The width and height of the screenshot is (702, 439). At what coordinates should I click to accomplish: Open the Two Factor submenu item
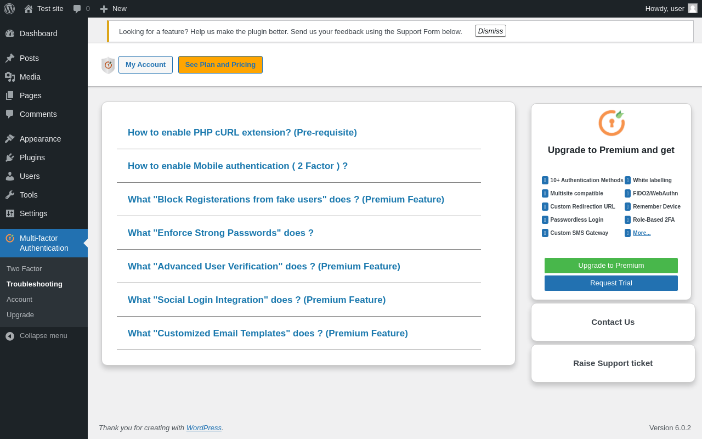click(24, 269)
